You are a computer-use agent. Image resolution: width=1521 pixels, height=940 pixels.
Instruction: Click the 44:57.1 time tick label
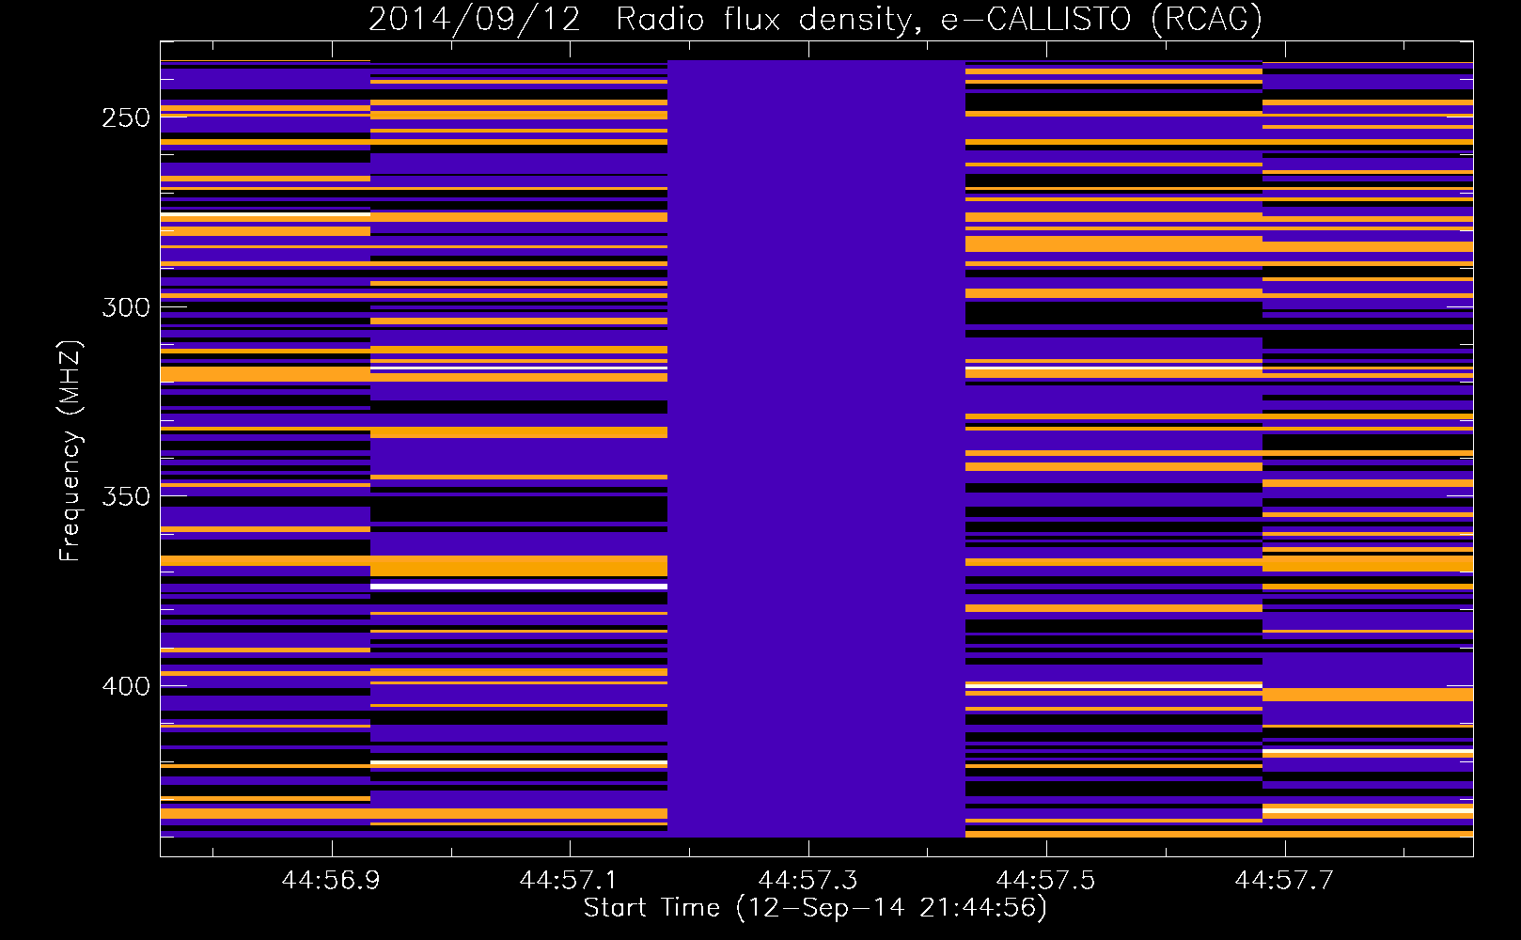[x=569, y=880]
